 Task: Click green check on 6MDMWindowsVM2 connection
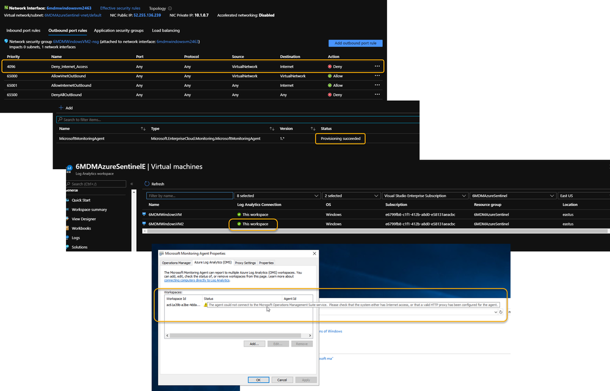click(239, 224)
